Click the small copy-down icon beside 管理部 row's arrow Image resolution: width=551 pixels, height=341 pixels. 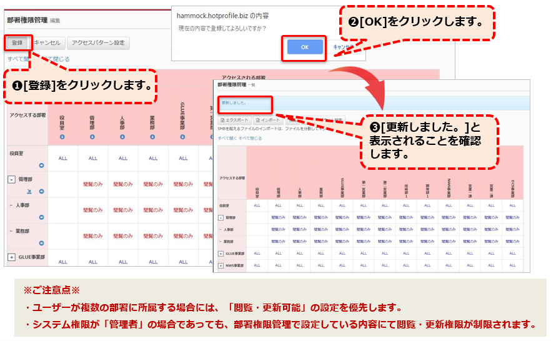29,191
